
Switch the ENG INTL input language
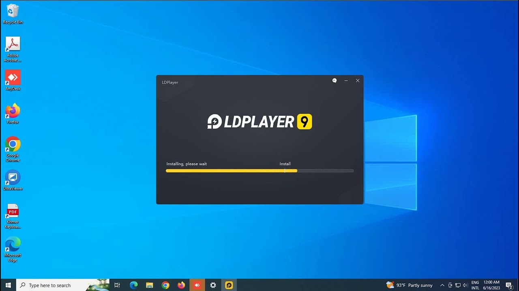pyautogui.click(x=475, y=285)
